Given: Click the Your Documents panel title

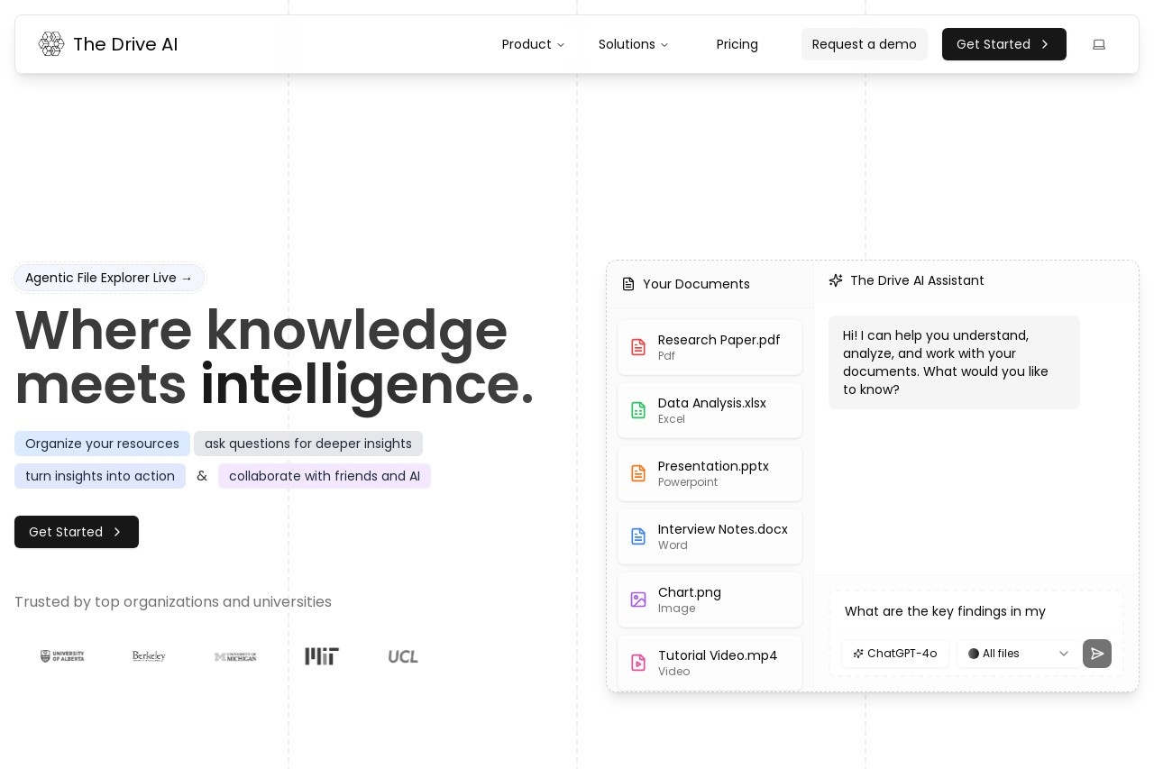Looking at the screenshot, I should (696, 284).
